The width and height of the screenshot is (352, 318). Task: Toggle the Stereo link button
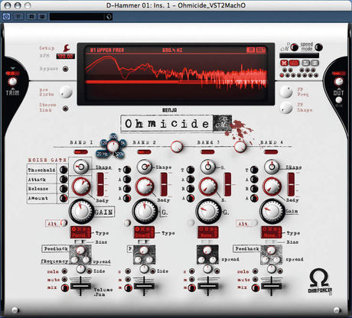(66, 109)
